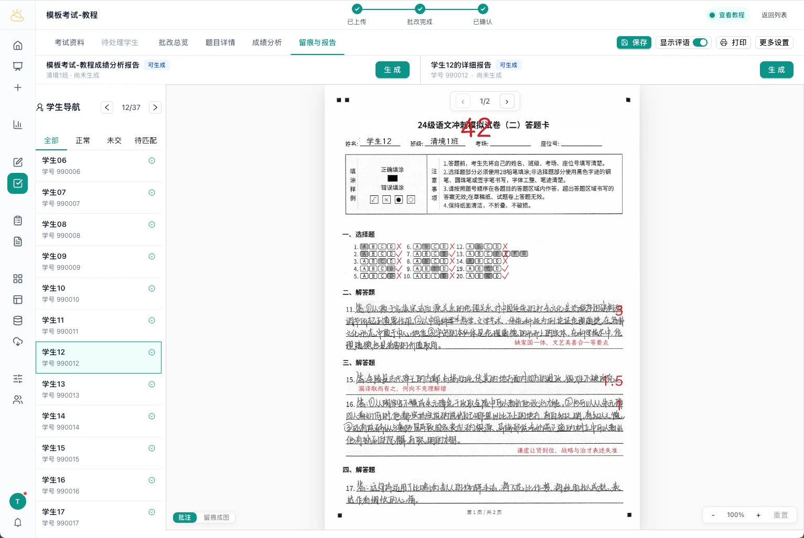Go to next answer sheet page
804x538 pixels.
point(507,102)
